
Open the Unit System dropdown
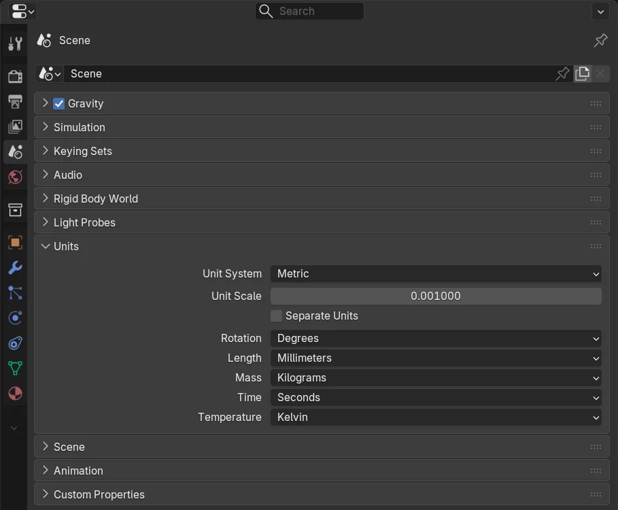pyautogui.click(x=436, y=273)
